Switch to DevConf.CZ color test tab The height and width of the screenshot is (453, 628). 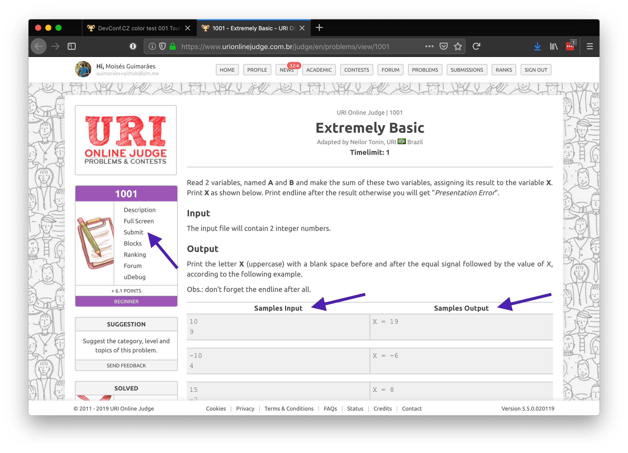(x=139, y=28)
